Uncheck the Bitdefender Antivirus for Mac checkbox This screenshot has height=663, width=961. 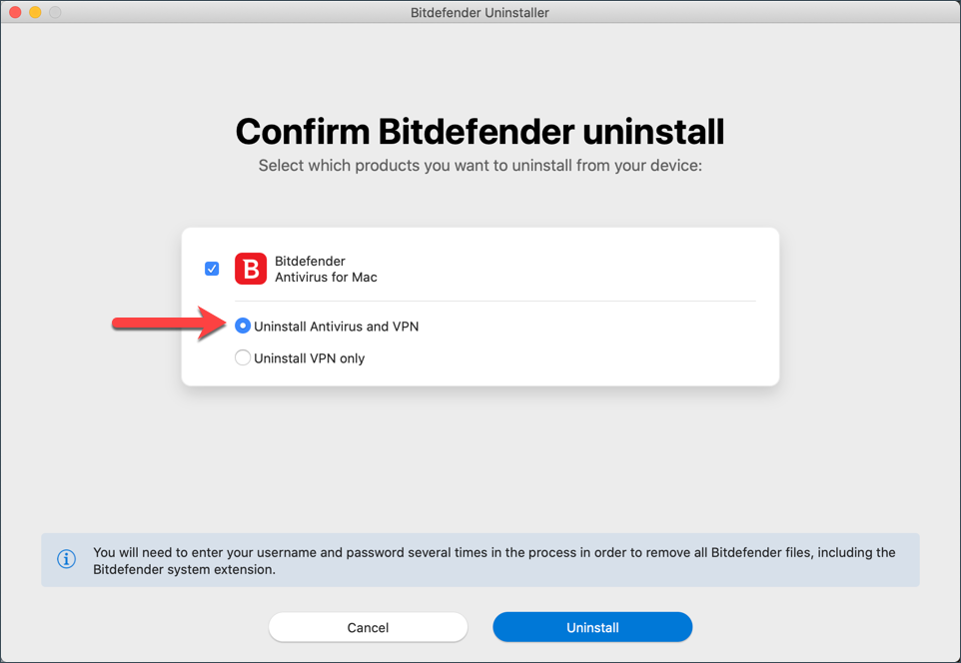coord(212,269)
